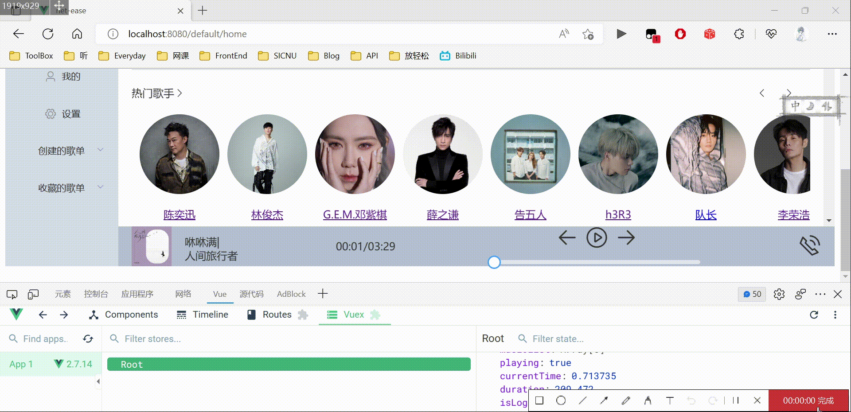
Task: Click the current song album cover
Action: pos(152,246)
